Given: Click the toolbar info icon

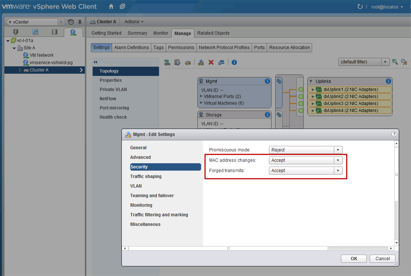Looking at the screenshot, I should (234, 62).
